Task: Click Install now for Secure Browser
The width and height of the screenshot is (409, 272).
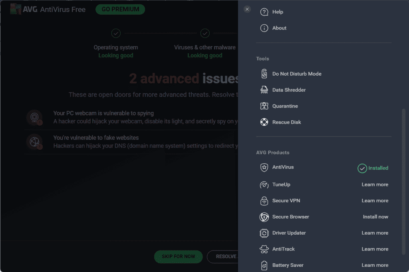Action: coord(375,217)
